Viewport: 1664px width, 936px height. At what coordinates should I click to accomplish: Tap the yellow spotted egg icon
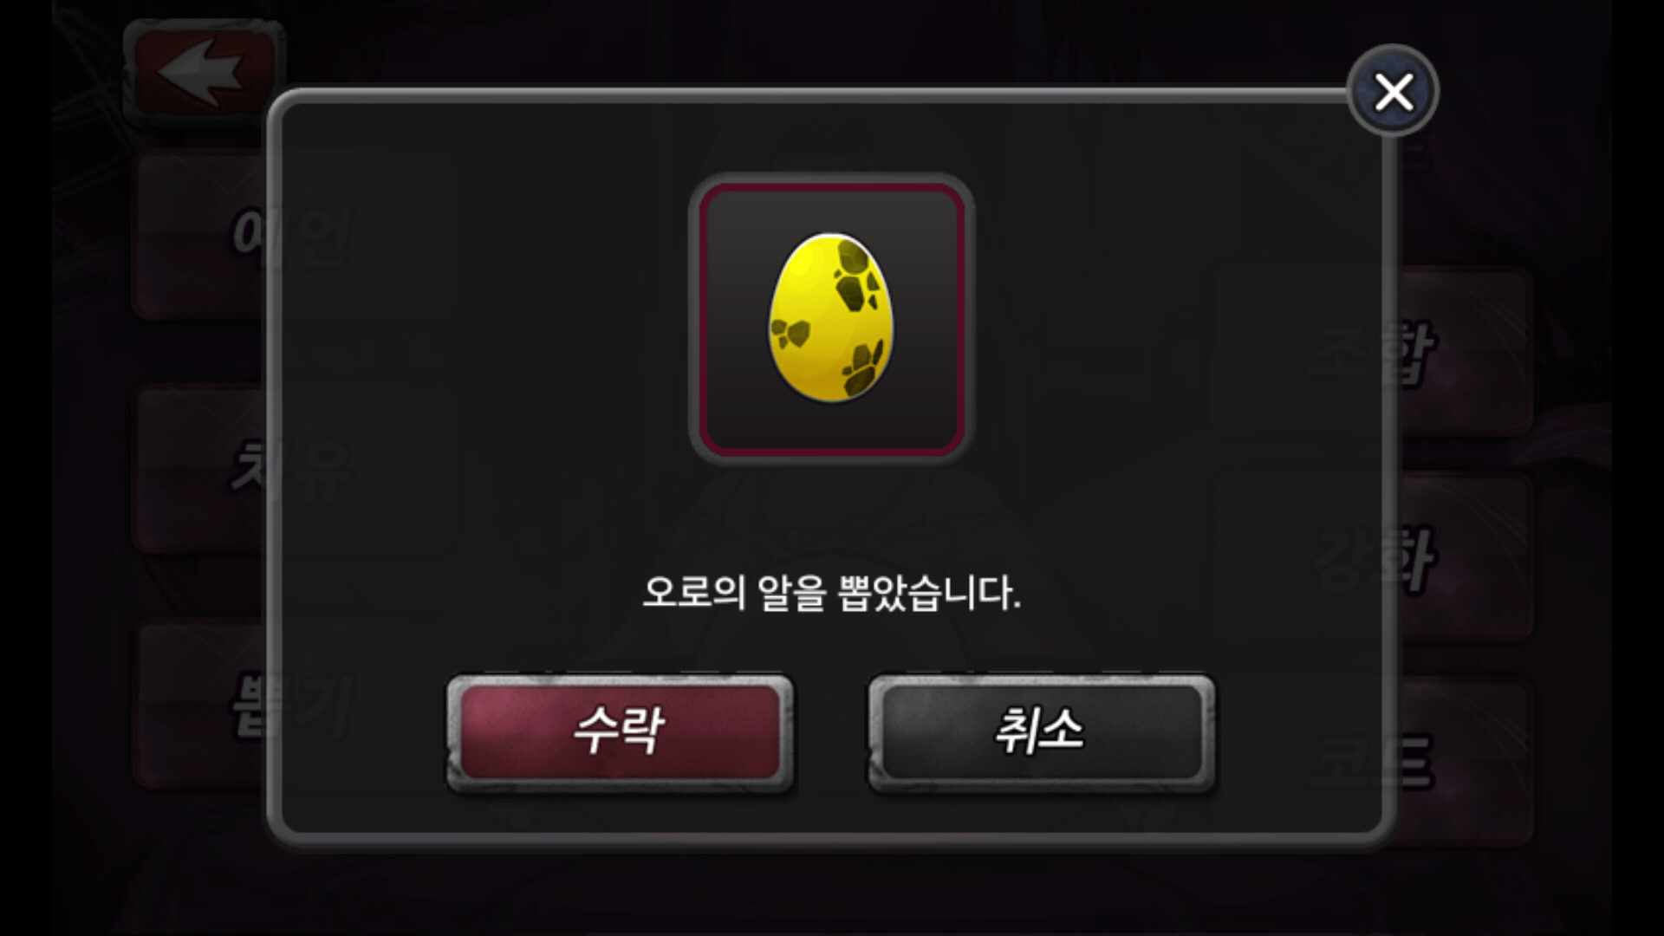tap(830, 317)
